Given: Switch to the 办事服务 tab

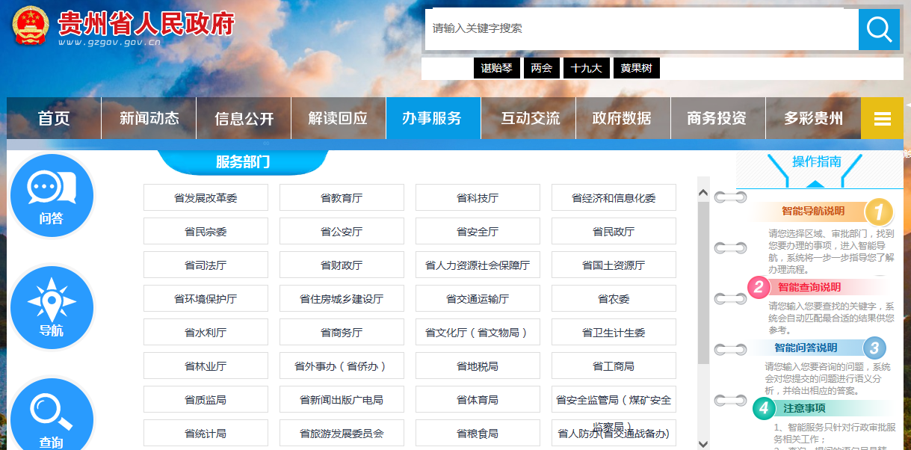Looking at the screenshot, I should coord(432,119).
